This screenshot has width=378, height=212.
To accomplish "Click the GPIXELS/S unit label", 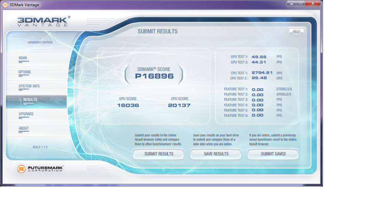I will tap(284, 95).
